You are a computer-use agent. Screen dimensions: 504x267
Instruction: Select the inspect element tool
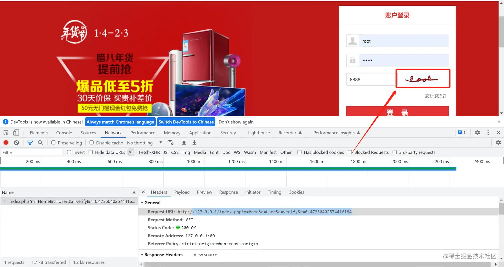(6, 133)
